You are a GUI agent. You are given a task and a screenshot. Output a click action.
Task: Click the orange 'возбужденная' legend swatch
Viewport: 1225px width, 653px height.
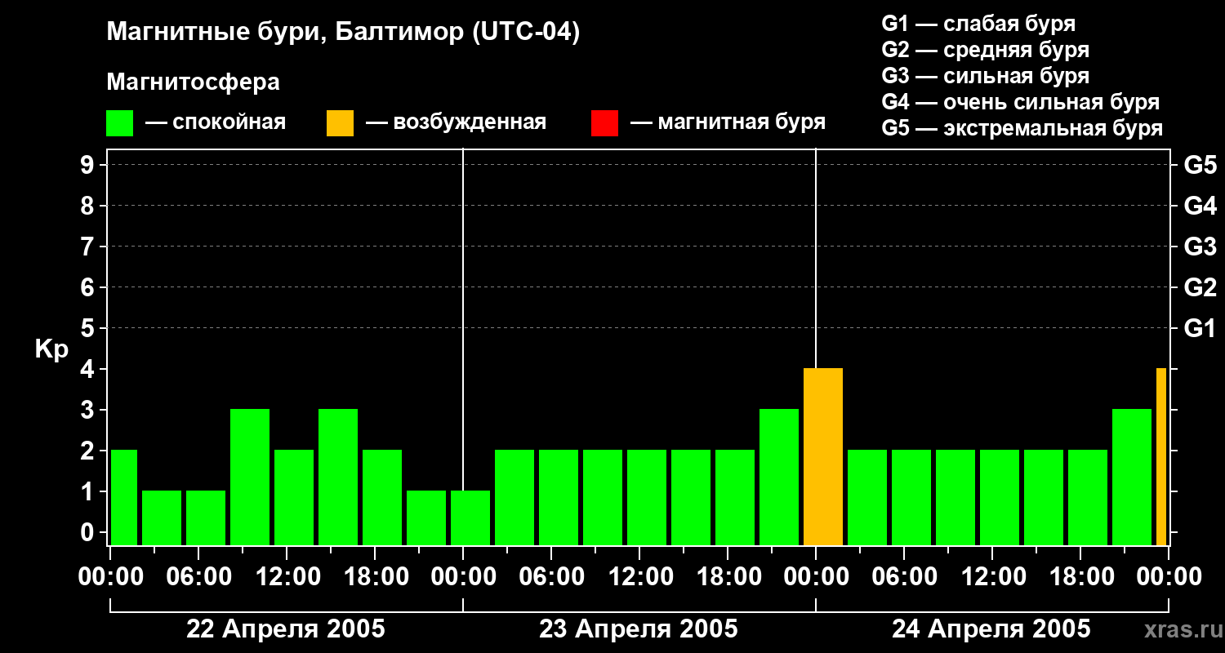[x=341, y=123]
